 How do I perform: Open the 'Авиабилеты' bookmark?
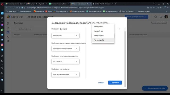pyautogui.click(x=39, y=11)
